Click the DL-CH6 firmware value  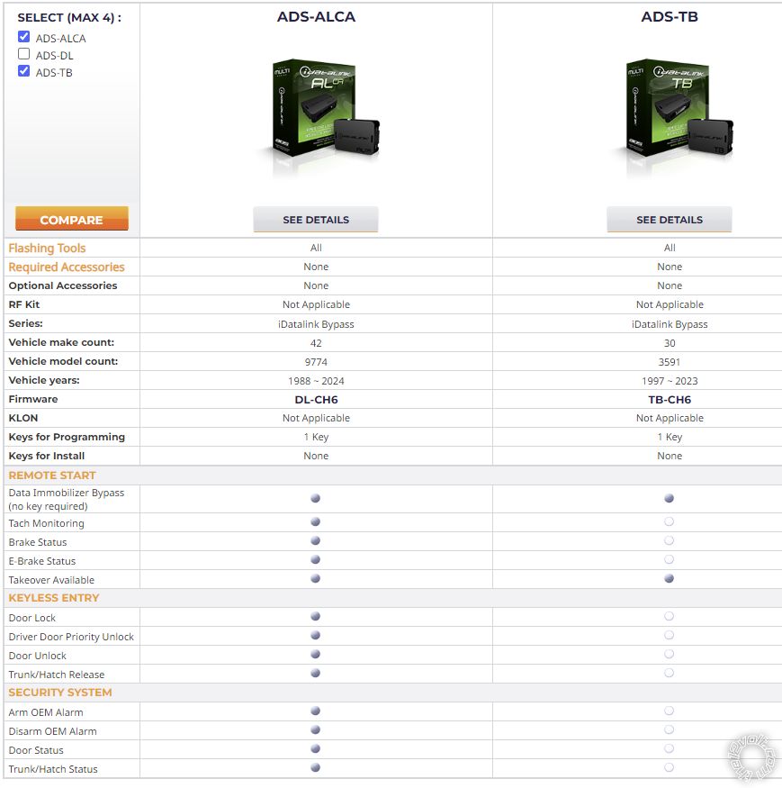(316, 400)
